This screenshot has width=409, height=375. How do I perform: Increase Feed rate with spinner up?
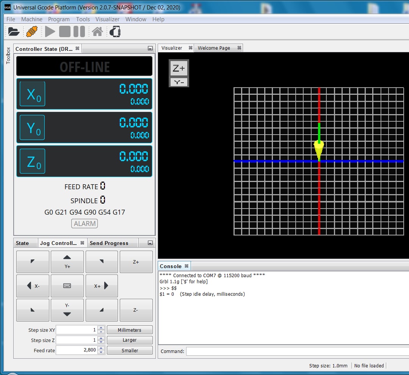(x=101, y=348)
